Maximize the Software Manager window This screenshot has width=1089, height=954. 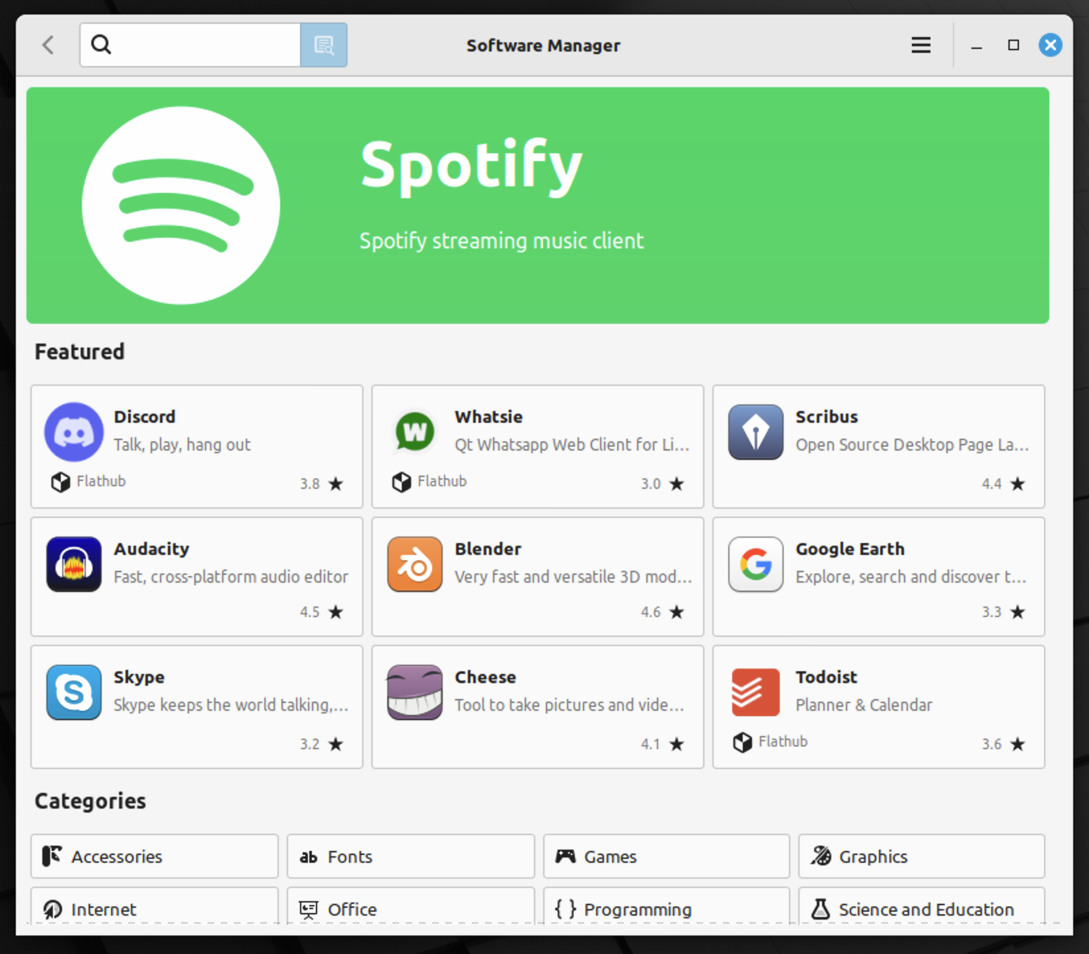click(x=1014, y=45)
